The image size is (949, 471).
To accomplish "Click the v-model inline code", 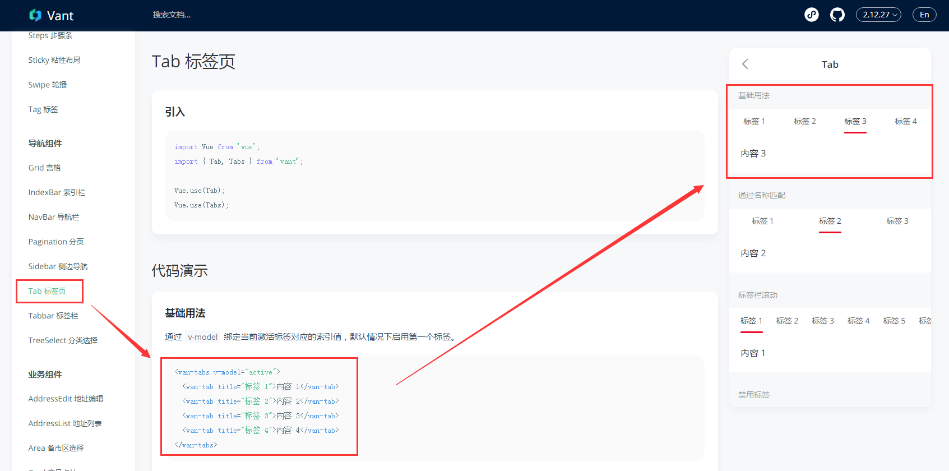I will (x=202, y=337).
